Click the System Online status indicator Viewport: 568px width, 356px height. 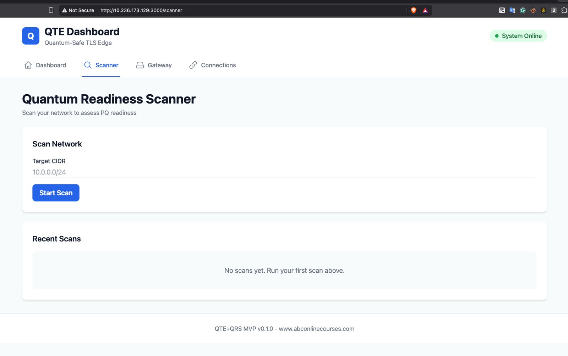(x=518, y=36)
